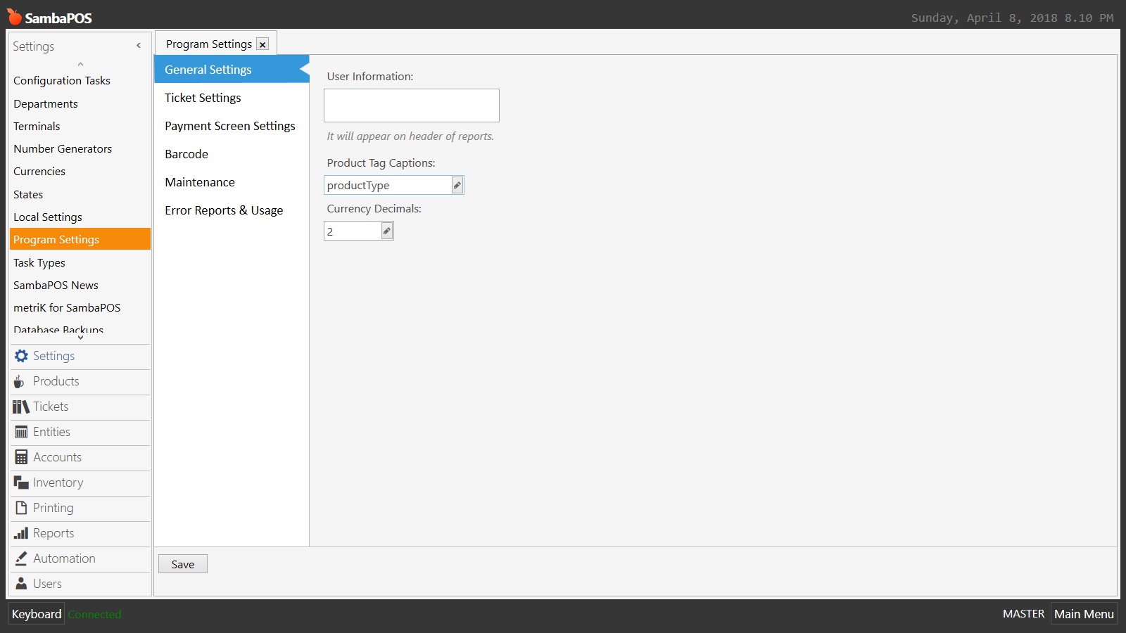Viewport: 1126px width, 633px height.
Task: Select Currencies in the settings list
Action: tap(80, 171)
